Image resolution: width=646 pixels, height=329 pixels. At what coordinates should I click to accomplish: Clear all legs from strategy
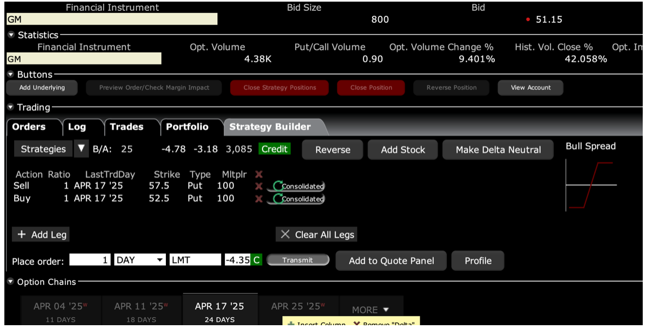[x=317, y=235]
